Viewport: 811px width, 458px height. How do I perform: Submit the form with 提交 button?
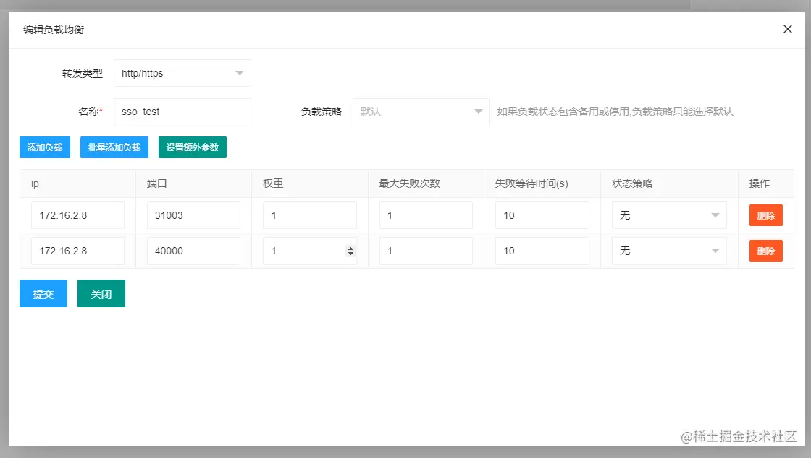tap(43, 293)
